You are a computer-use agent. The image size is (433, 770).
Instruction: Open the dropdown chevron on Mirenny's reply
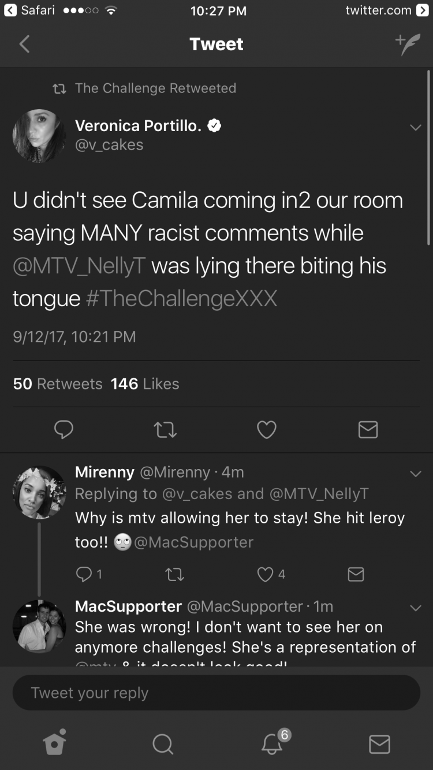[415, 474]
